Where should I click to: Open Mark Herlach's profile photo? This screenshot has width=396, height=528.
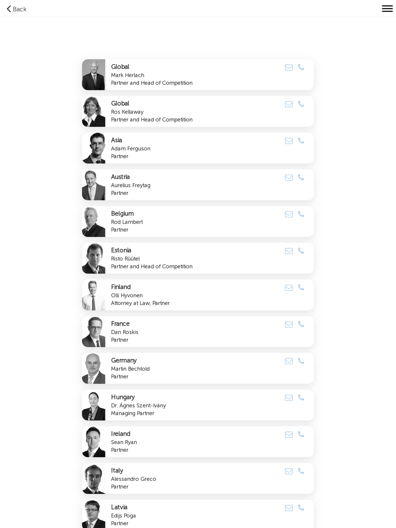[93, 75]
